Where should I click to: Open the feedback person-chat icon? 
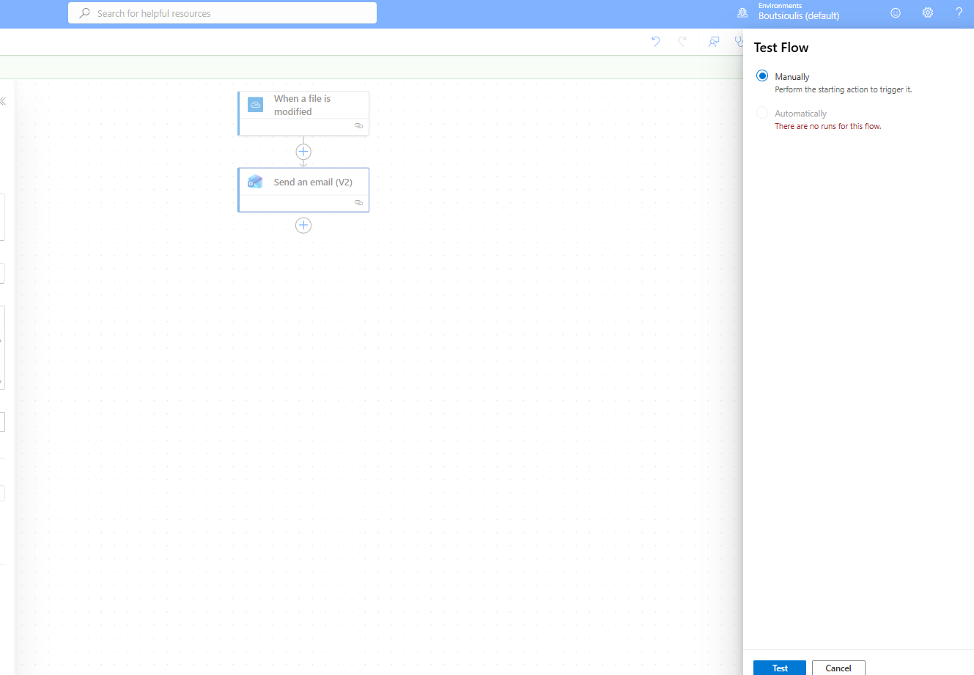click(713, 42)
